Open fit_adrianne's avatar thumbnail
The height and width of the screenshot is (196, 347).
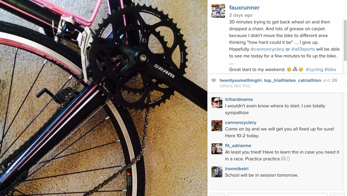(217, 149)
